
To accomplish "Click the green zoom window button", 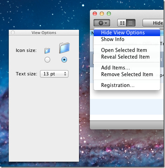I will tap(109, 14).
